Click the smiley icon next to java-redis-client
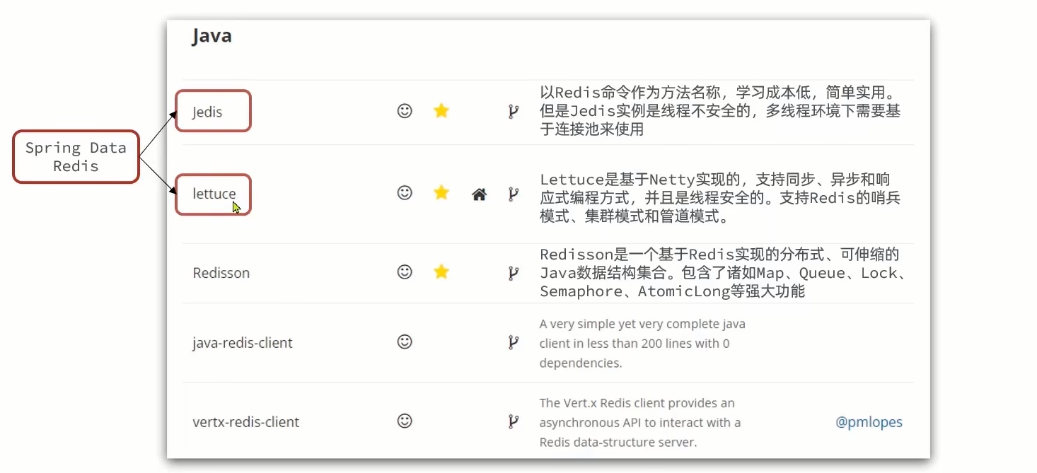The image size is (1037, 473). tap(404, 341)
